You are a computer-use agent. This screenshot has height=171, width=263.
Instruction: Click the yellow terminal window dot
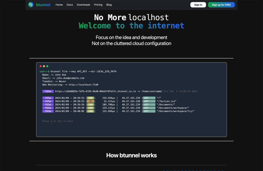click(44, 66)
